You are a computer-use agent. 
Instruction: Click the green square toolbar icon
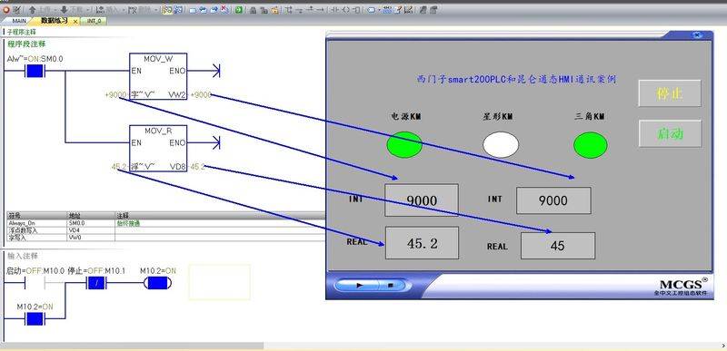coord(239,9)
